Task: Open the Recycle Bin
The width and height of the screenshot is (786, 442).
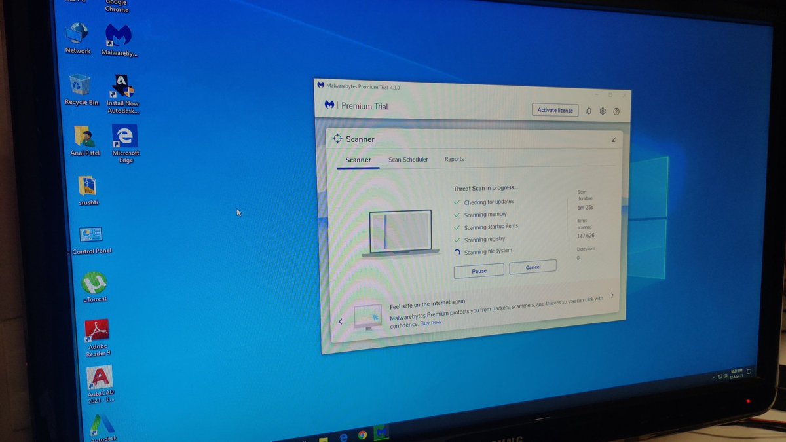Action: click(x=81, y=90)
